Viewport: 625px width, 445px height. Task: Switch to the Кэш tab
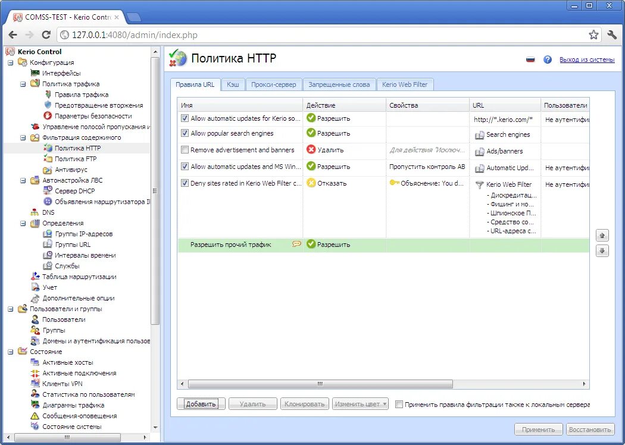pos(233,84)
